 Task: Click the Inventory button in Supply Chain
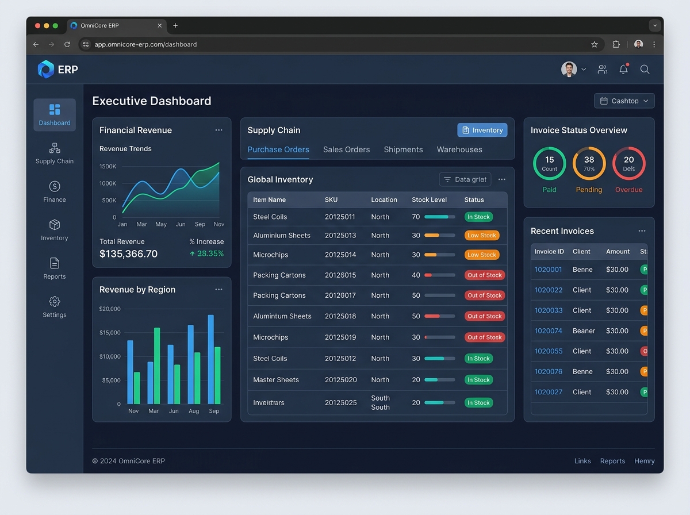(x=482, y=130)
